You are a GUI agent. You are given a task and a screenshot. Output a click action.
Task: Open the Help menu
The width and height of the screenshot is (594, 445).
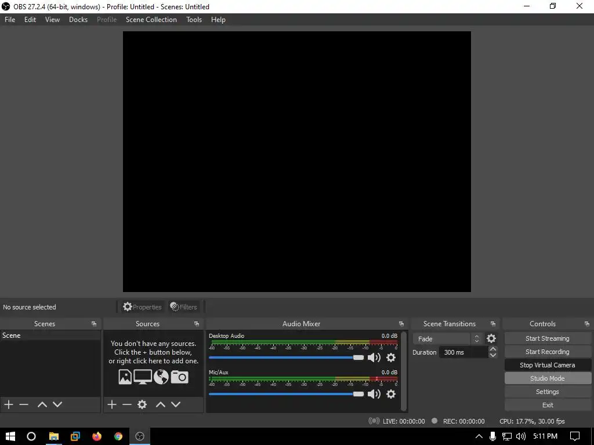(218, 20)
